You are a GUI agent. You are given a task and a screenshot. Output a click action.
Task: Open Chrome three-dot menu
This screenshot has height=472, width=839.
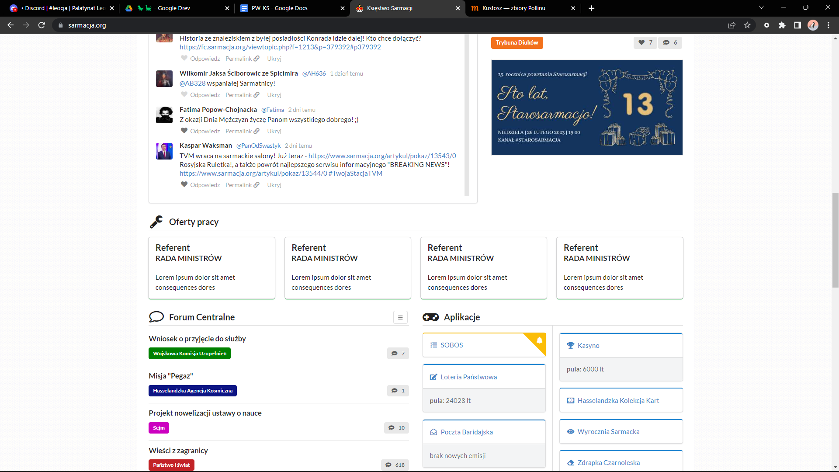(x=829, y=25)
